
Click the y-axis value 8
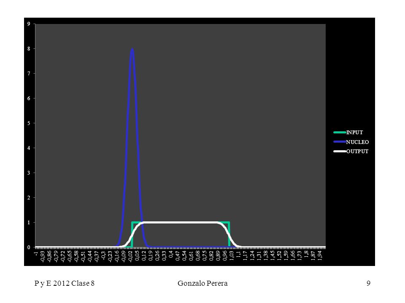pos(29,49)
